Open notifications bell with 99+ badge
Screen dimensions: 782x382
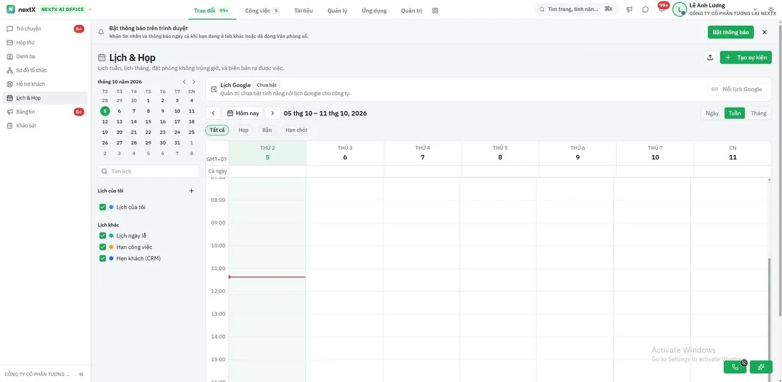click(x=662, y=9)
